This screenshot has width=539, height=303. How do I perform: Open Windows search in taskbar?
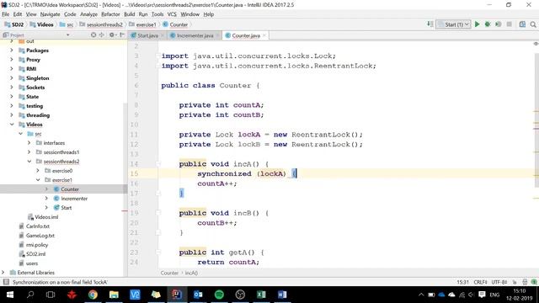(x=30, y=295)
